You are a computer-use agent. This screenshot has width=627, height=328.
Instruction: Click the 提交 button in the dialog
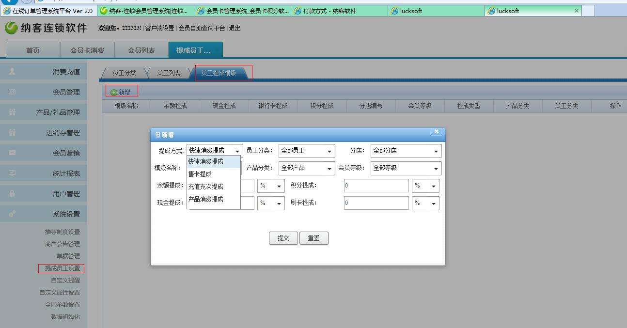point(283,238)
